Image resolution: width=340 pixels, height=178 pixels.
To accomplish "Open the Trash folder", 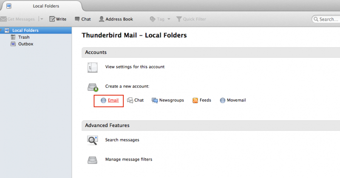I will pyautogui.click(x=24, y=37).
